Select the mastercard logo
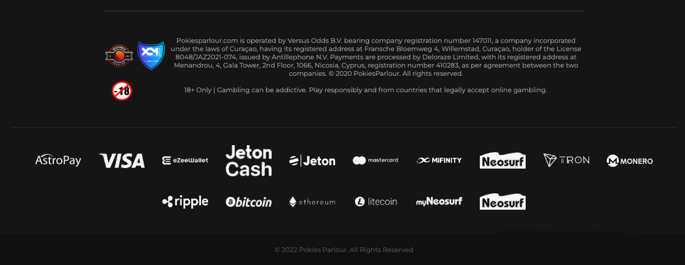The image size is (685, 265). click(x=376, y=160)
